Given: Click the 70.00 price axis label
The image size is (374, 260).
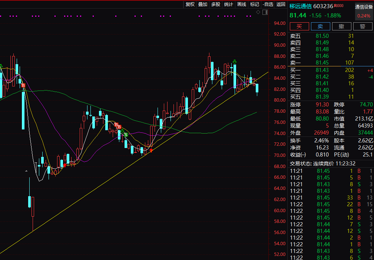Looking at the screenshot, I should (280, 155).
